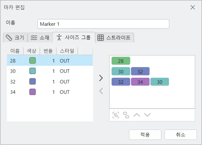Open the 소재 tab

click(x=40, y=38)
